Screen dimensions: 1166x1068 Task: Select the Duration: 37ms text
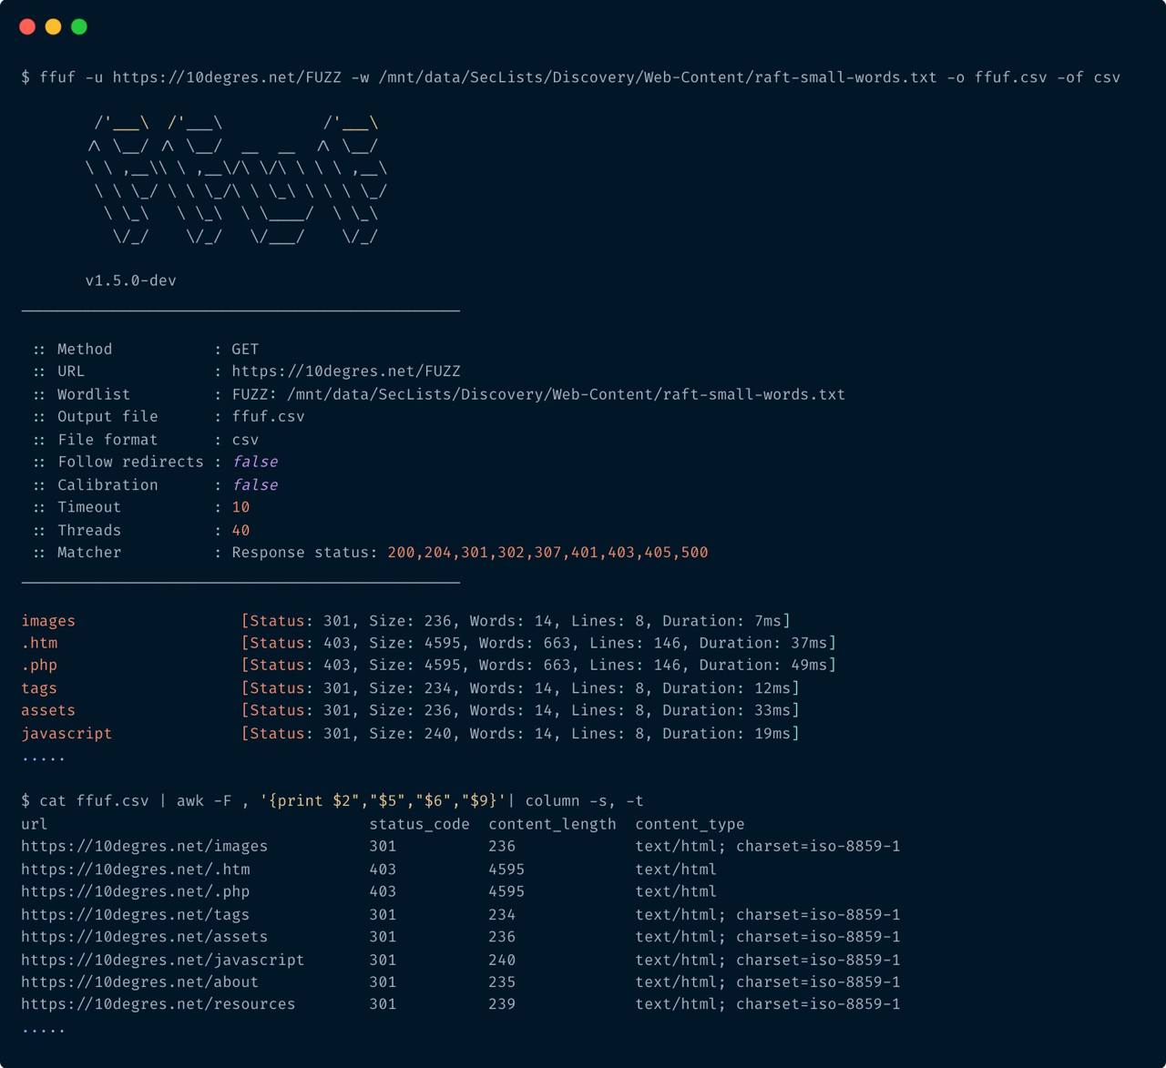coord(762,643)
